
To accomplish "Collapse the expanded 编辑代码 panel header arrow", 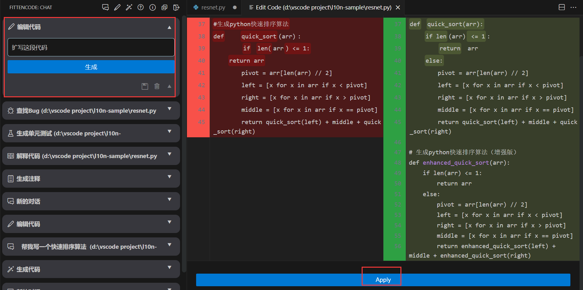I will [169, 27].
